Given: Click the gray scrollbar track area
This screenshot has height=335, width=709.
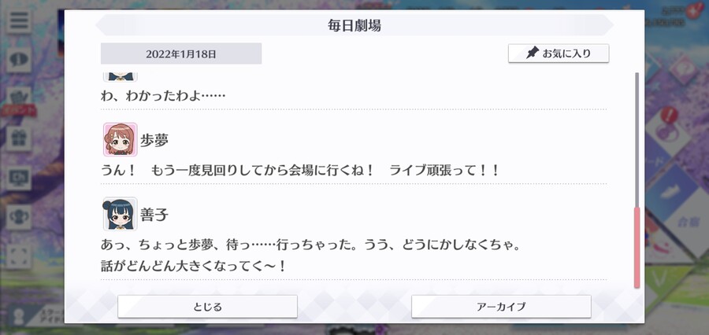Looking at the screenshot, I should click(x=637, y=140).
